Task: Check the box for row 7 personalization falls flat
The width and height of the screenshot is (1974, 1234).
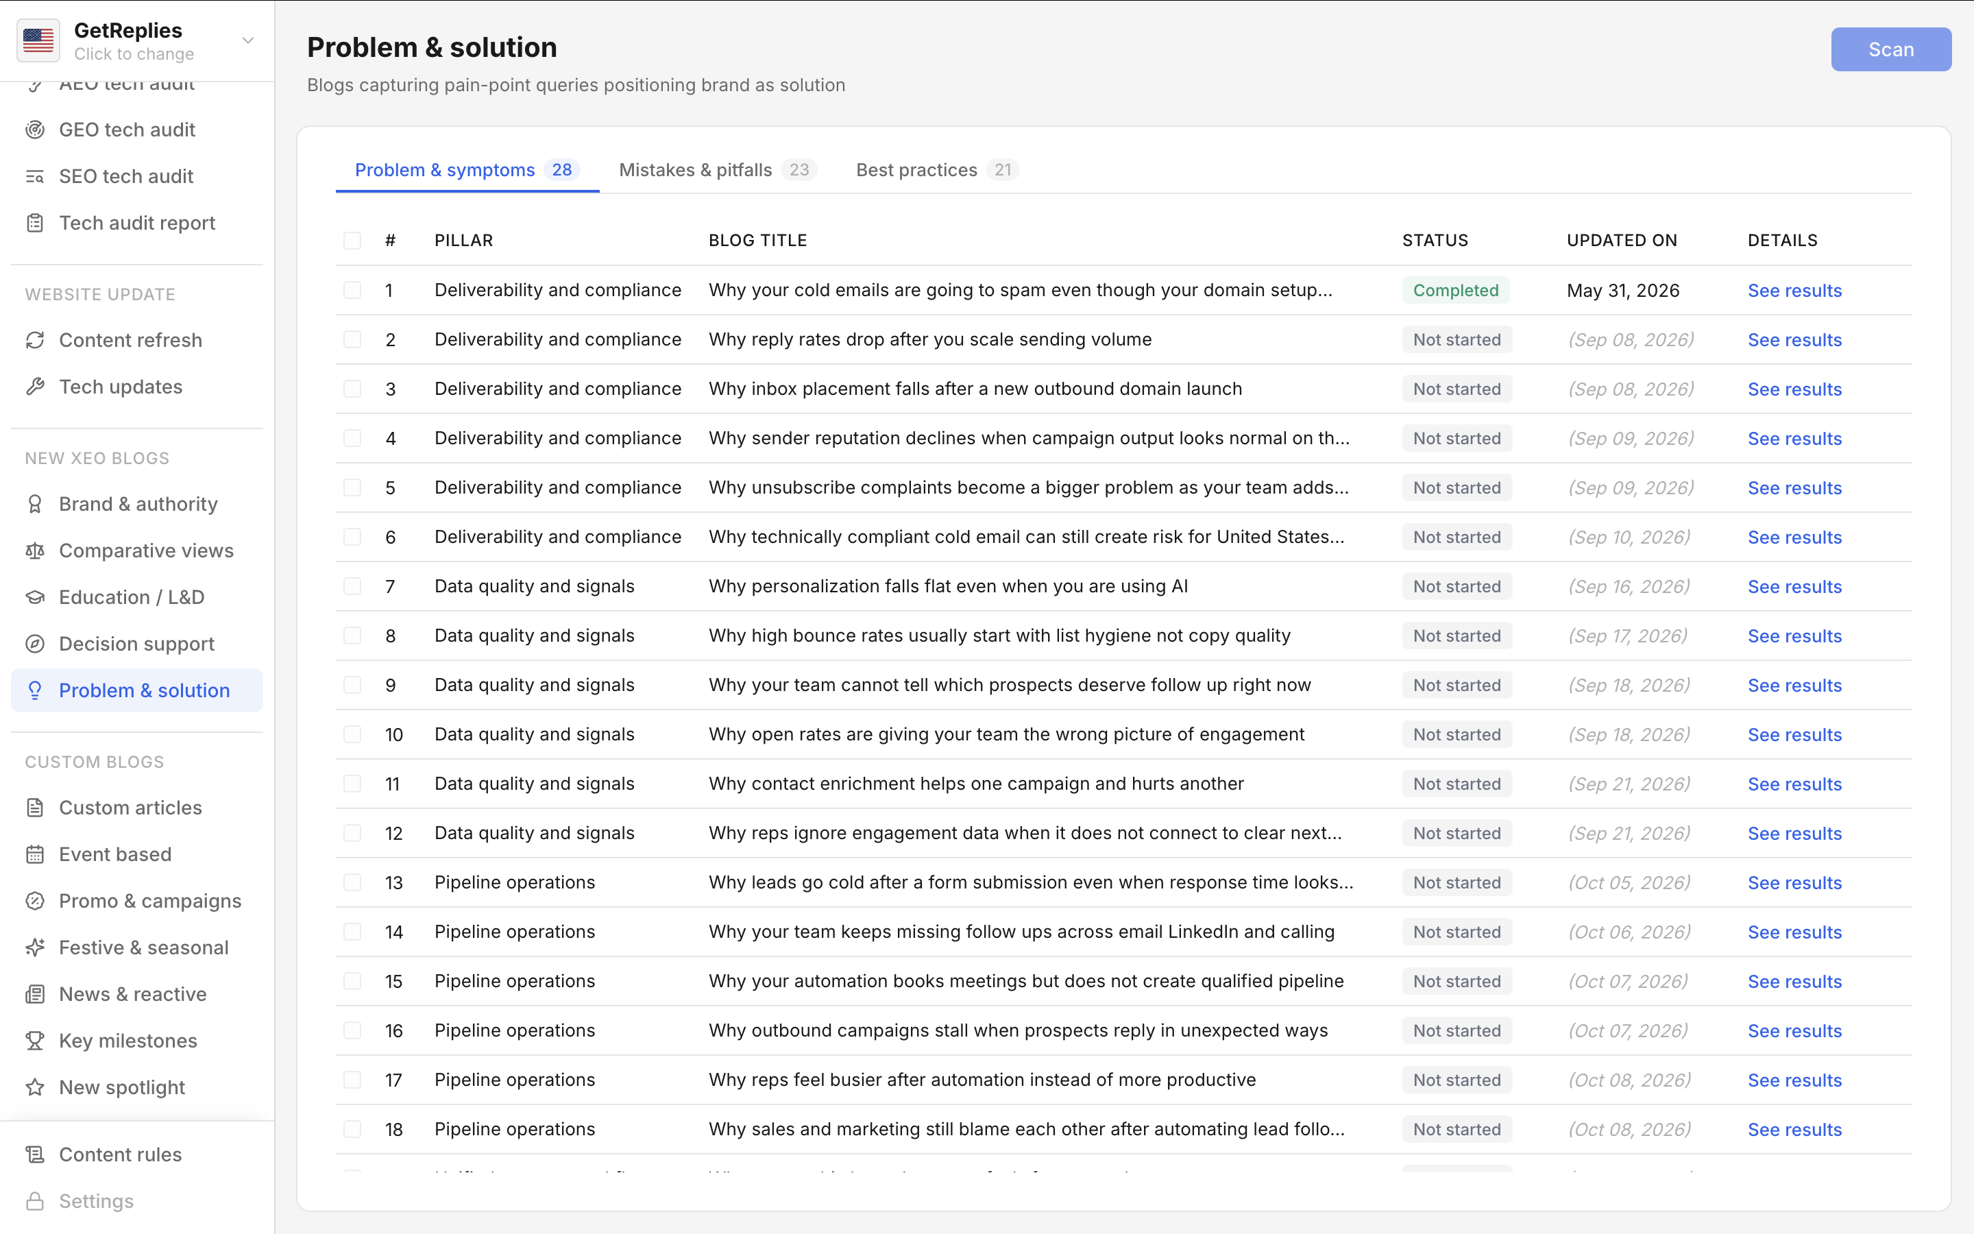Action: [352, 587]
